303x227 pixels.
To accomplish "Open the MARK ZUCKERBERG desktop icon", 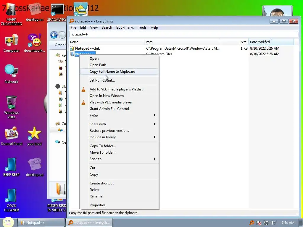I will tap(11, 14).
